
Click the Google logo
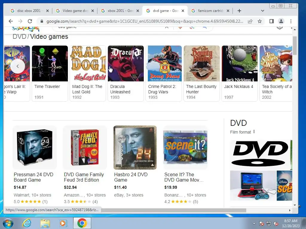26,29
